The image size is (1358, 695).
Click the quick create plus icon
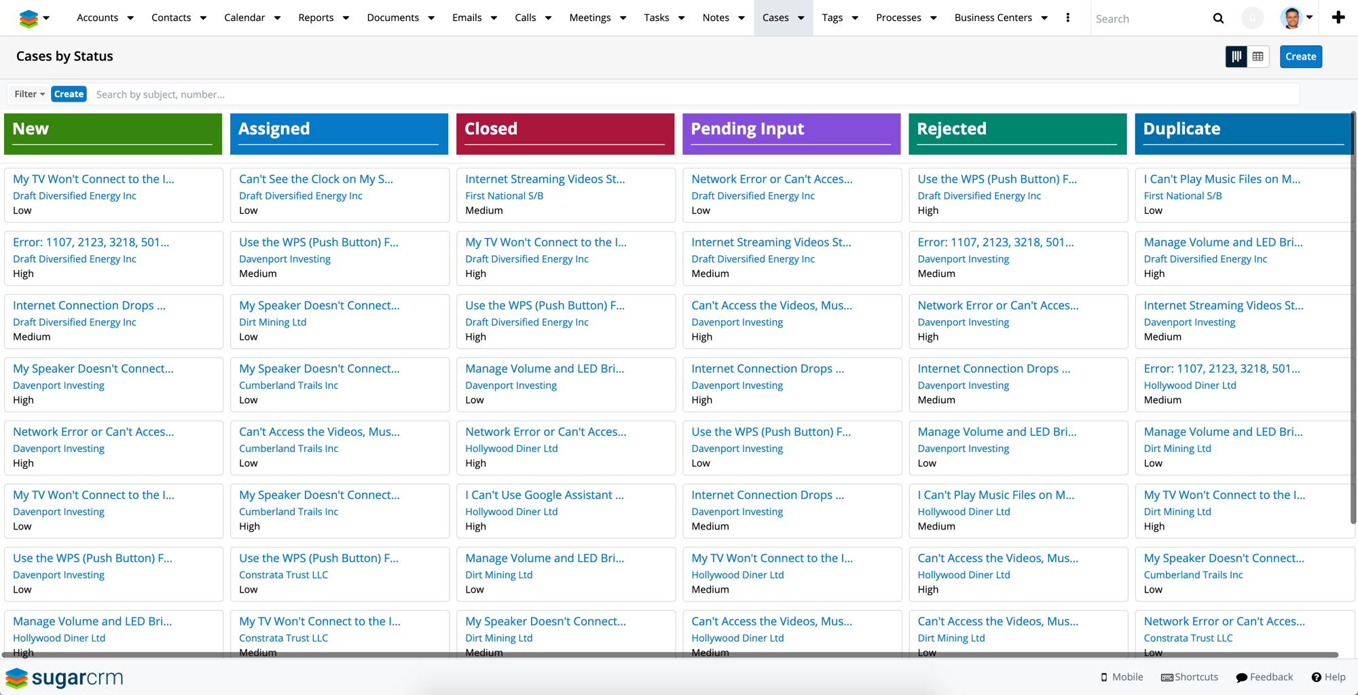1338,18
